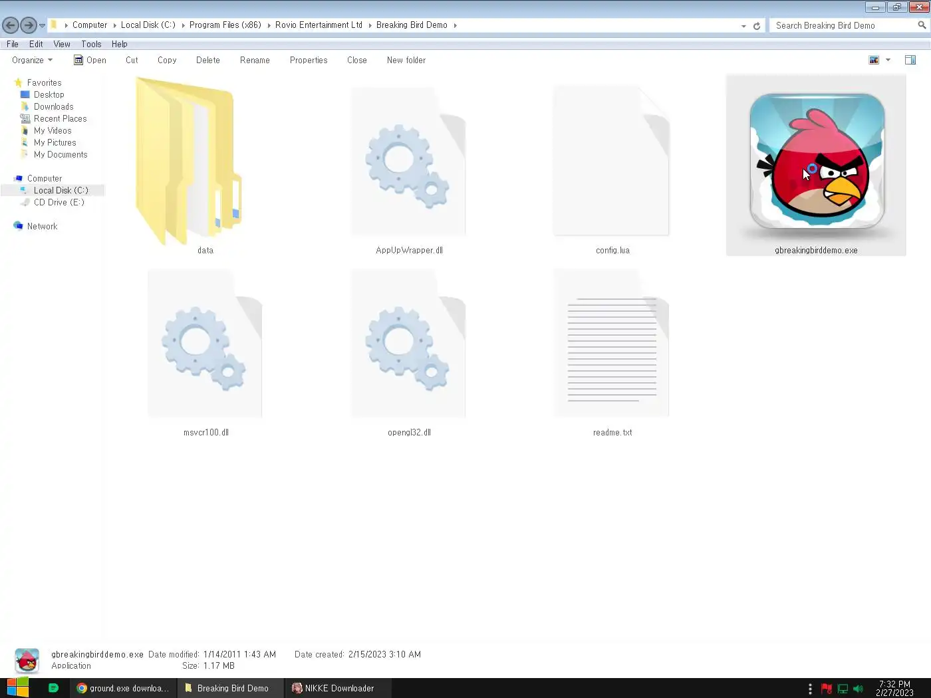The height and width of the screenshot is (698, 931).
Task: Click Rovio Entertainment Ltd in the address bar
Action: [x=319, y=25]
